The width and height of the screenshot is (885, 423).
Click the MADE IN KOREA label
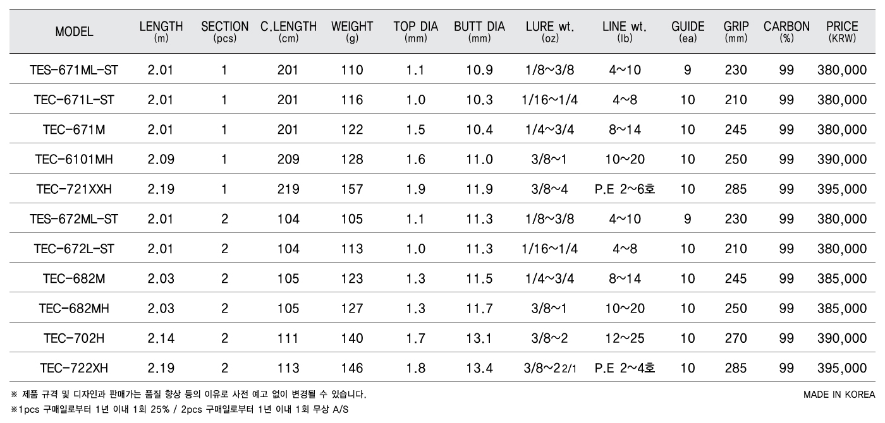pyautogui.click(x=839, y=395)
